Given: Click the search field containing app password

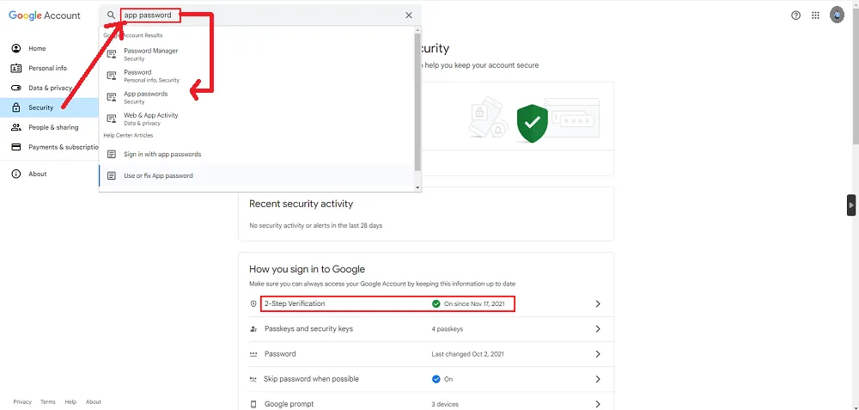Looking at the screenshot, I should (x=261, y=15).
